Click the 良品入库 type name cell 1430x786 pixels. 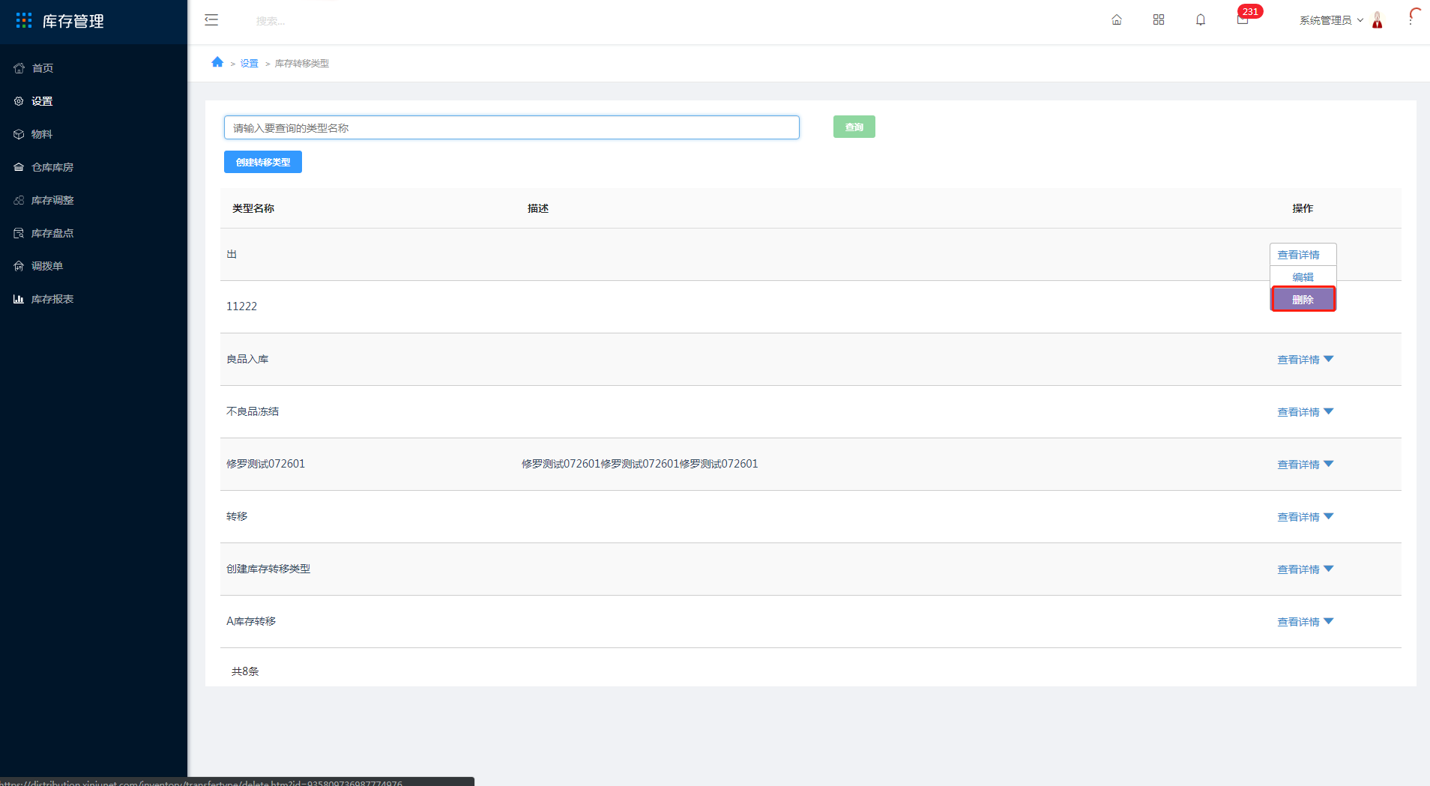pyautogui.click(x=247, y=359)
